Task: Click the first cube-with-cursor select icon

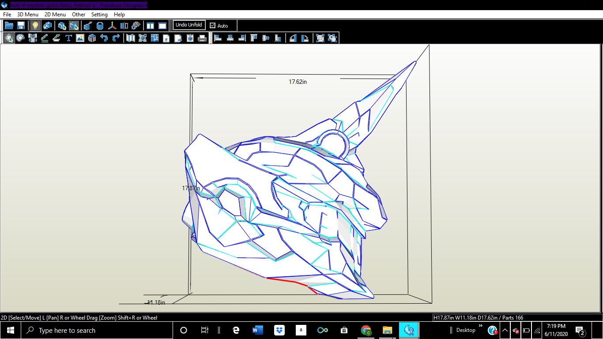Action: (62, 26)
